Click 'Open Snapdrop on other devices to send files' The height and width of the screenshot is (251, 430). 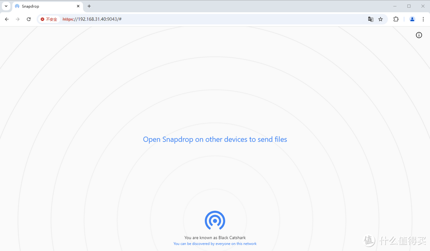coord(215,139)
